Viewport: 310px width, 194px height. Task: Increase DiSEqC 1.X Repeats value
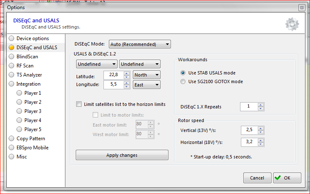pyautogui.click(x=260, y=105)
